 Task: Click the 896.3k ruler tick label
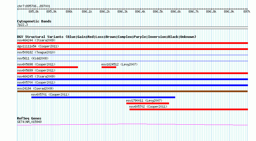pyautogui.click(x=123, y=11)
